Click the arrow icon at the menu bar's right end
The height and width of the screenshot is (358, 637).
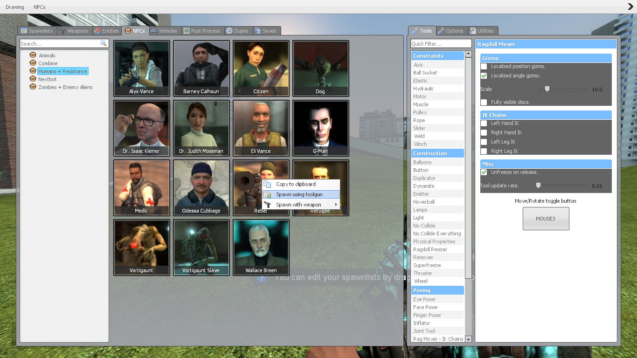point(630,7)
